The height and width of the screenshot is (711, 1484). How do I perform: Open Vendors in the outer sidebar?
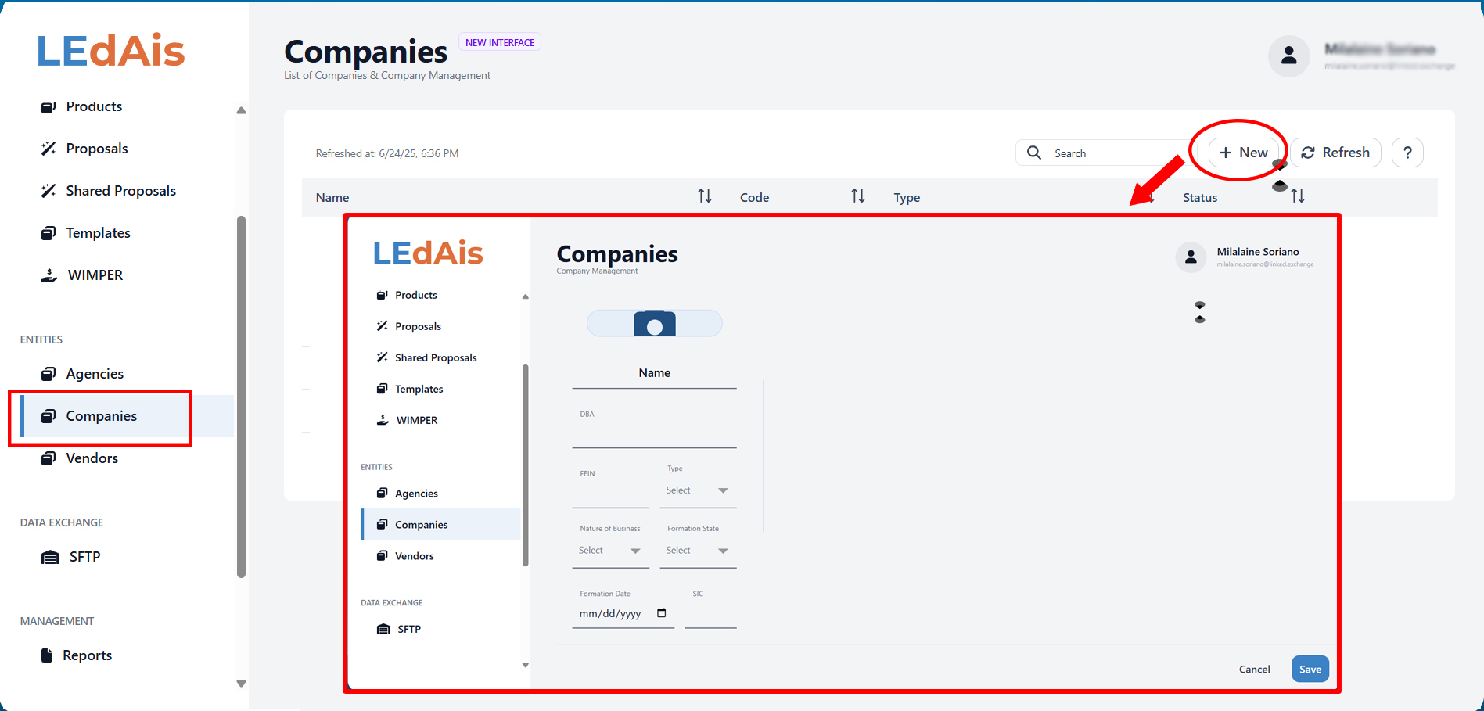click(x=92, y=458)
